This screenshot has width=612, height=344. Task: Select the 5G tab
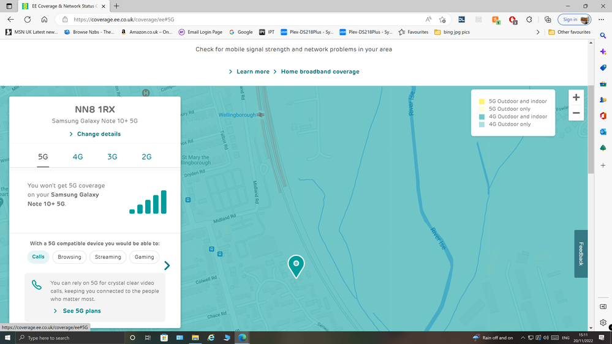tap(43, 157)
